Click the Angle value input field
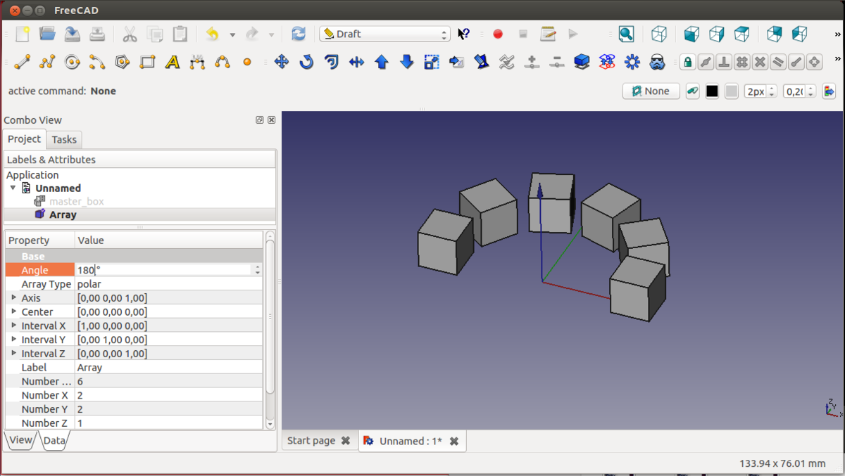This screenshot has width=845, height=476. 163,270
